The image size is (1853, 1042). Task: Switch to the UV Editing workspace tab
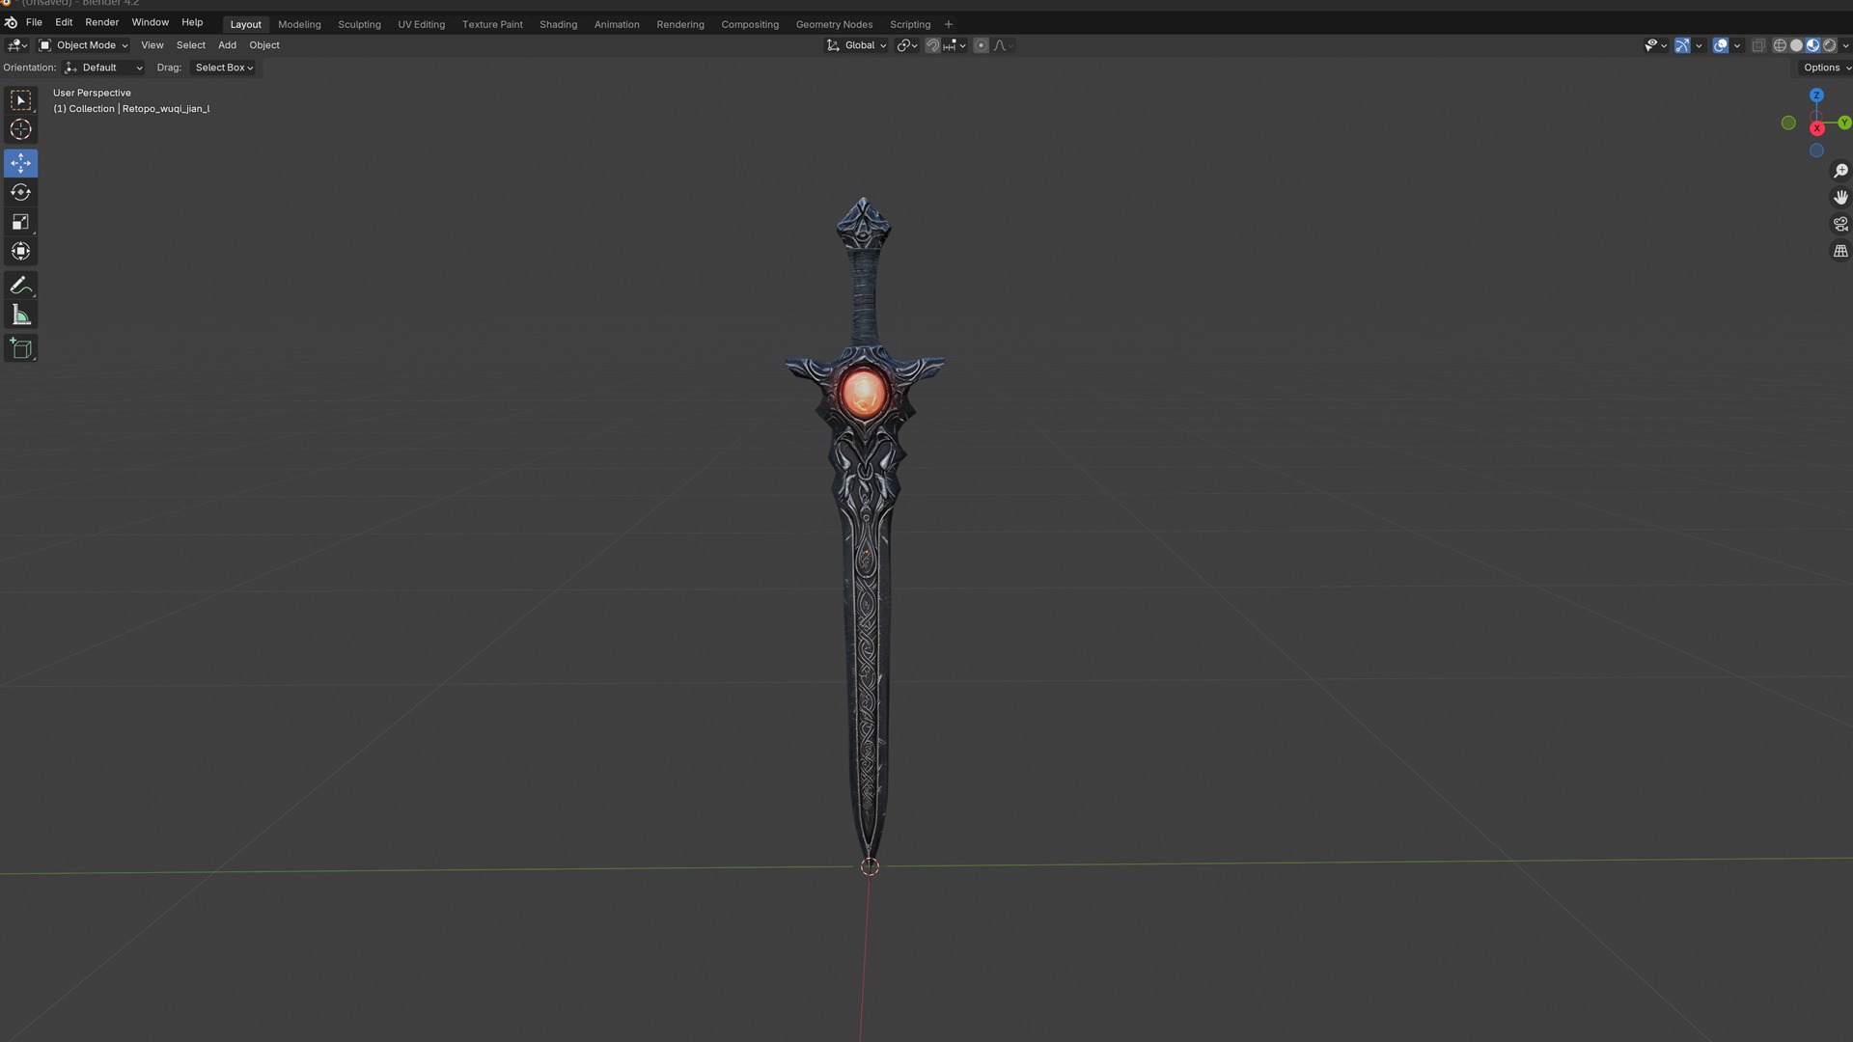pyautogui.click(x=421, y=24)
